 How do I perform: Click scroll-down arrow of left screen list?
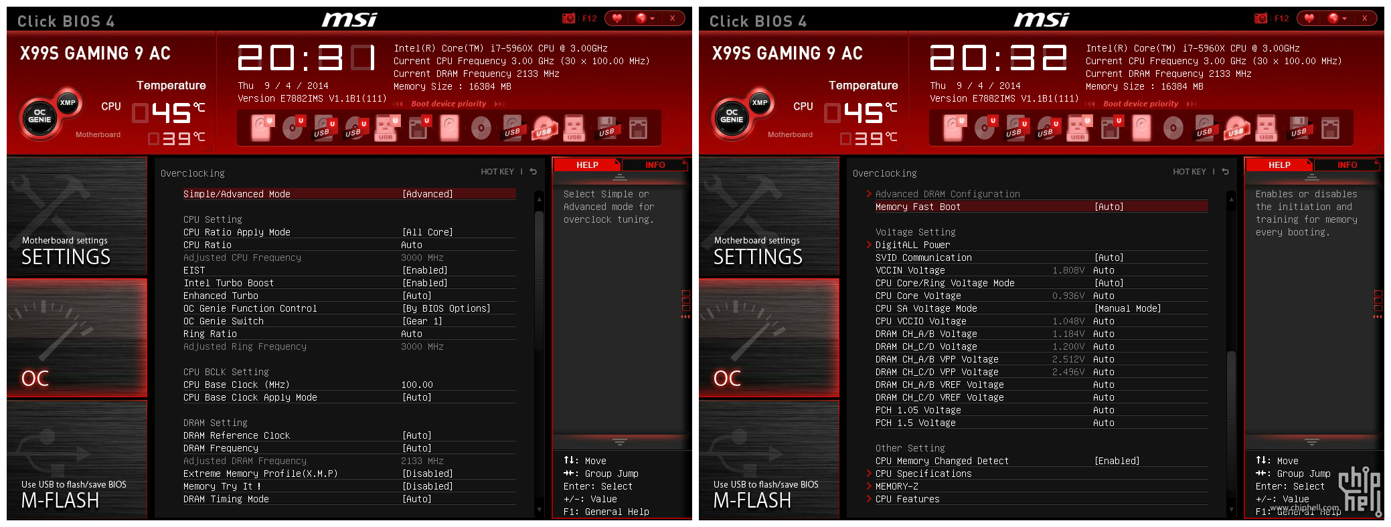[539, 510]
